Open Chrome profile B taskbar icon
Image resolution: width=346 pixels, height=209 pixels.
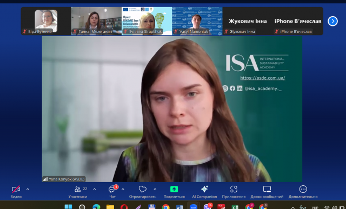[x=263, y=207]
